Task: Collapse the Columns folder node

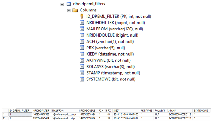Action: pyautogui.click(x=69, y=11)
